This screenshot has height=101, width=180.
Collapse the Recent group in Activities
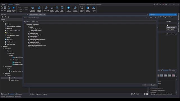[x=2, y=22]
